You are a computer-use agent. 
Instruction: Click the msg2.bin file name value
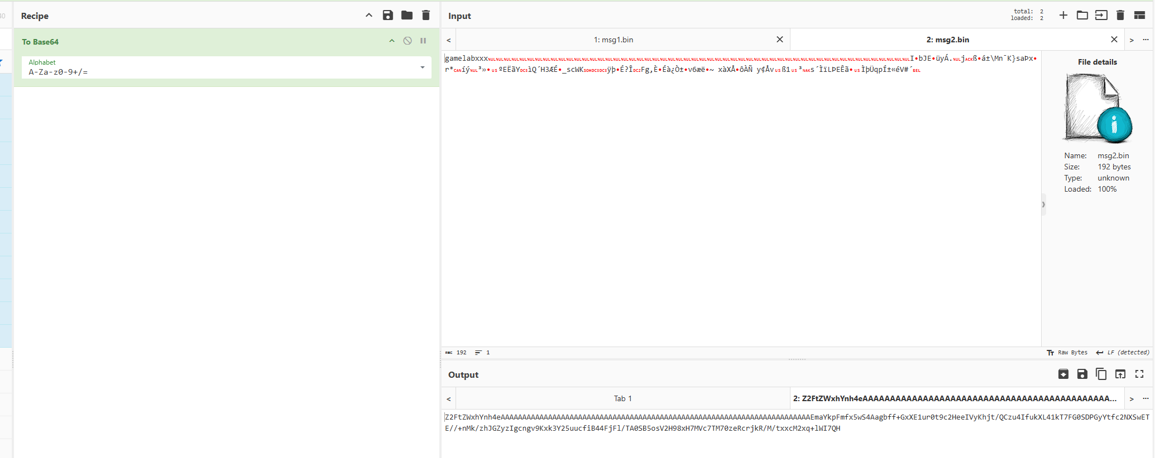(x=1113, y=155)
